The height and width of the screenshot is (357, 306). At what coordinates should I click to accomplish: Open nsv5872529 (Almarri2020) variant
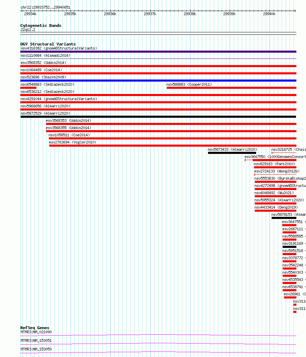(45, 113)
